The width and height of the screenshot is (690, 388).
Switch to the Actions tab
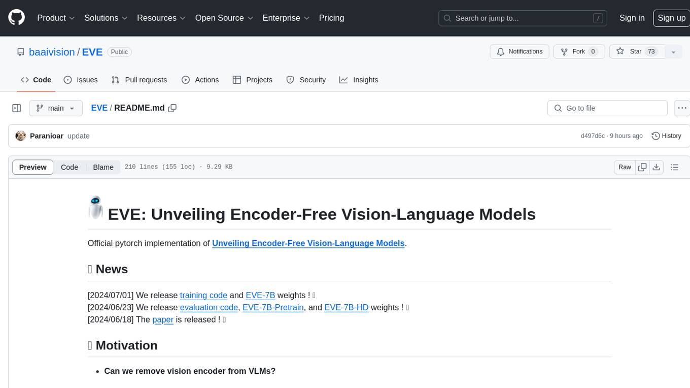(x=200, y=80)
